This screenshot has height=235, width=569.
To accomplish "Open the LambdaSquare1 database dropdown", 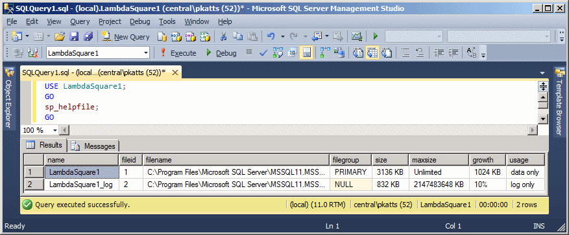I will (146, 53).
